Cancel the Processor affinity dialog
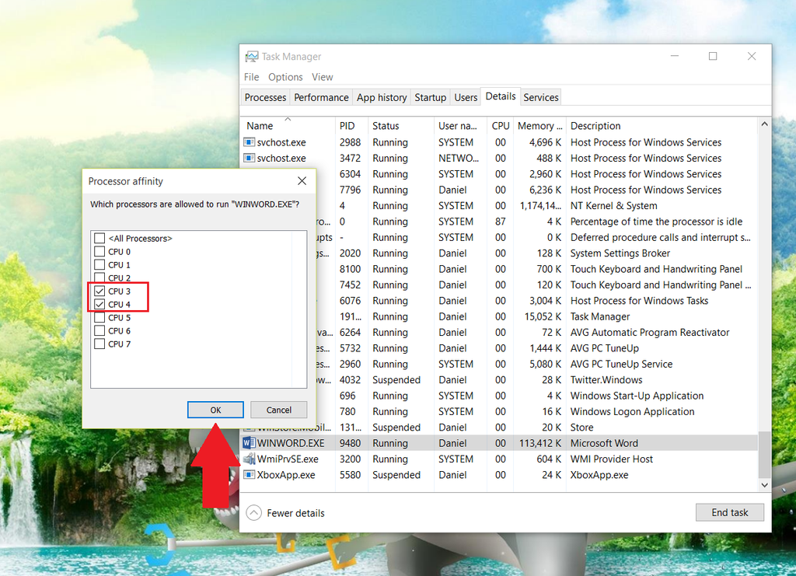 [x=278, y=410]
